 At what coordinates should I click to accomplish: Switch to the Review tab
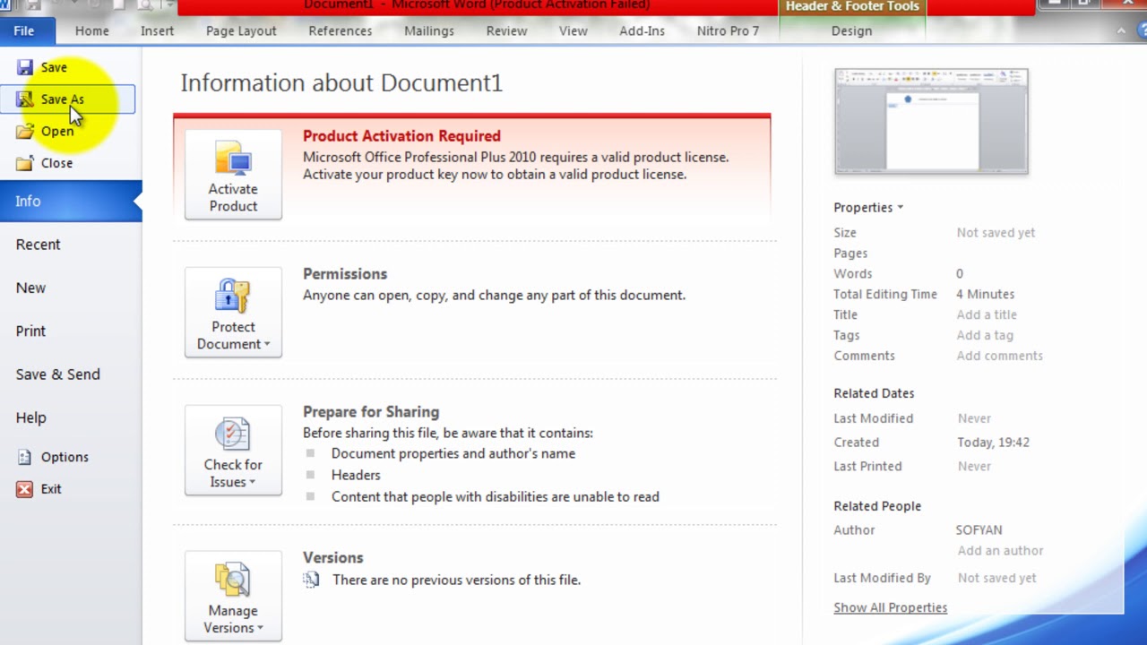tap(507, 30)
